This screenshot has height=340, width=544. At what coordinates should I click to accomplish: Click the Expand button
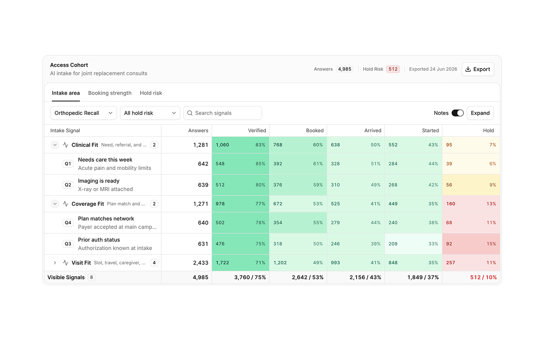(480, 113)
